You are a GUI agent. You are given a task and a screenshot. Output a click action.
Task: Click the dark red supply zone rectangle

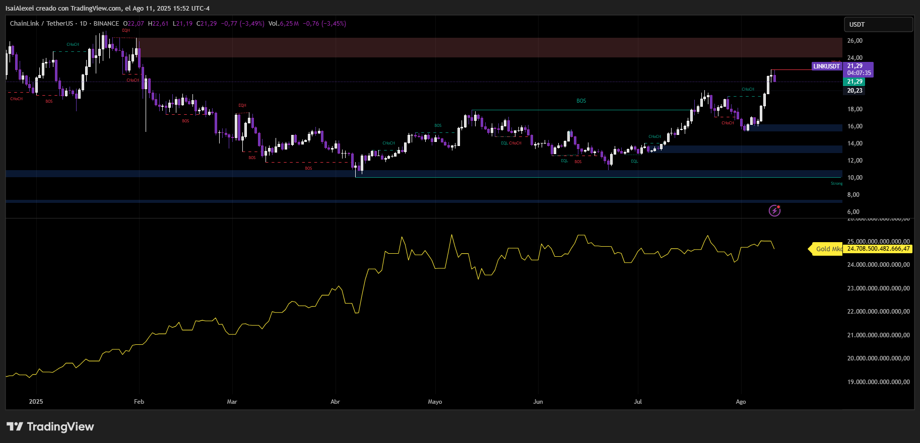tap(453, 47)
